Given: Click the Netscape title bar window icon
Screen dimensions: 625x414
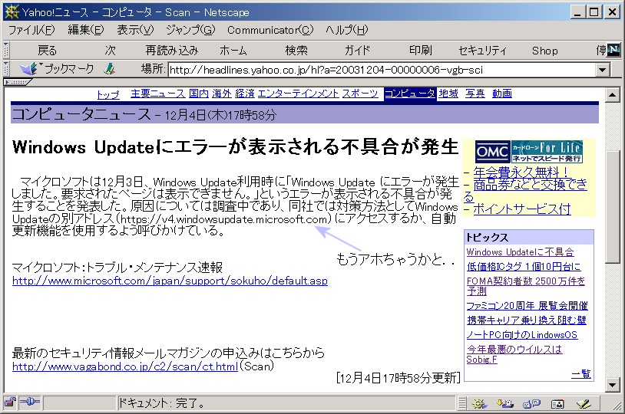Looking at the screenshot, I should 12,11.
